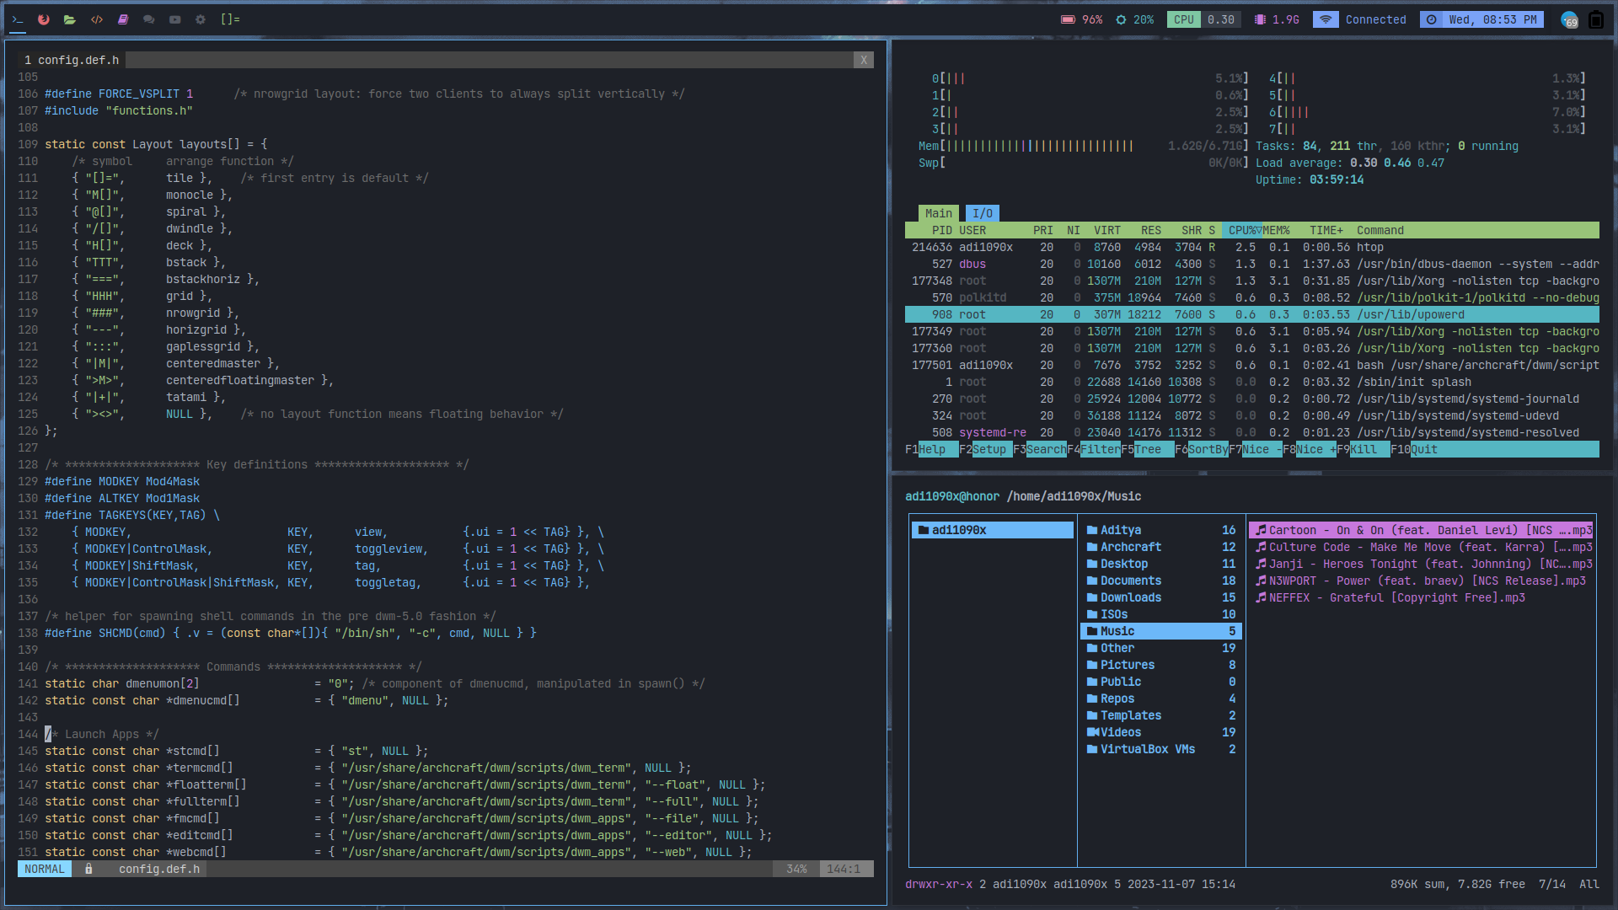Switch to the chat bubbles tag
1618x910 pixels.
[x=149, y=19]
